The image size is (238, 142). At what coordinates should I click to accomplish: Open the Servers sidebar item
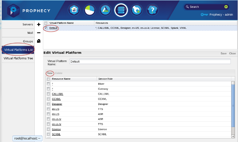pos(18,24)
